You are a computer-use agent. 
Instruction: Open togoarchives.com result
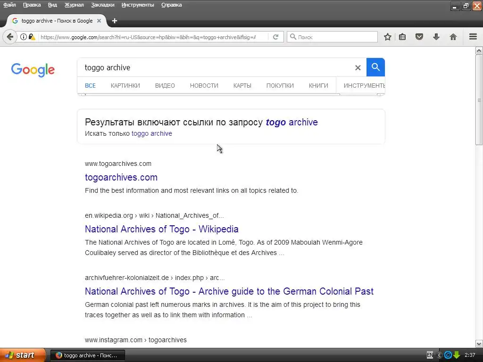(121, 177)
